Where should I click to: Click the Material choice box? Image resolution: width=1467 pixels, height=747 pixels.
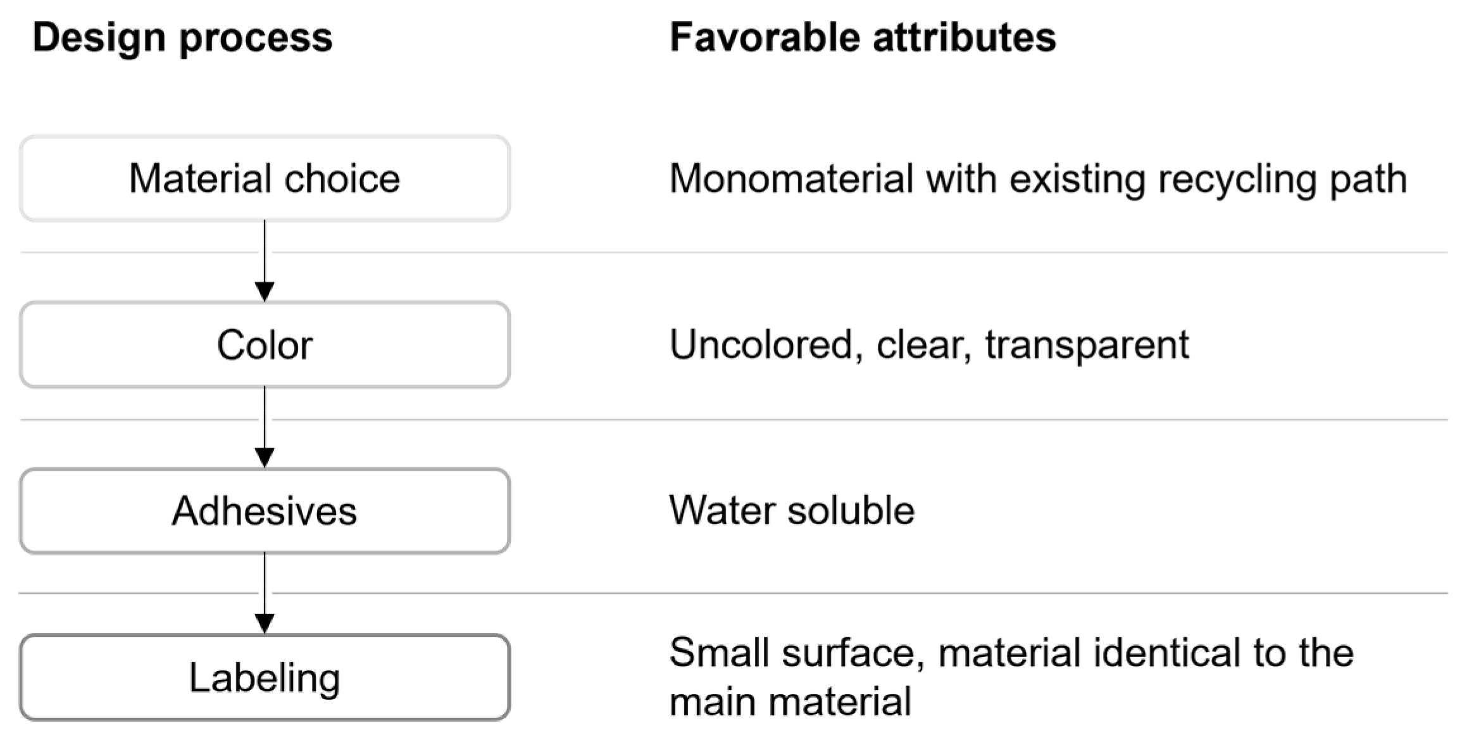pyautogui.click(x=265, y=179)
